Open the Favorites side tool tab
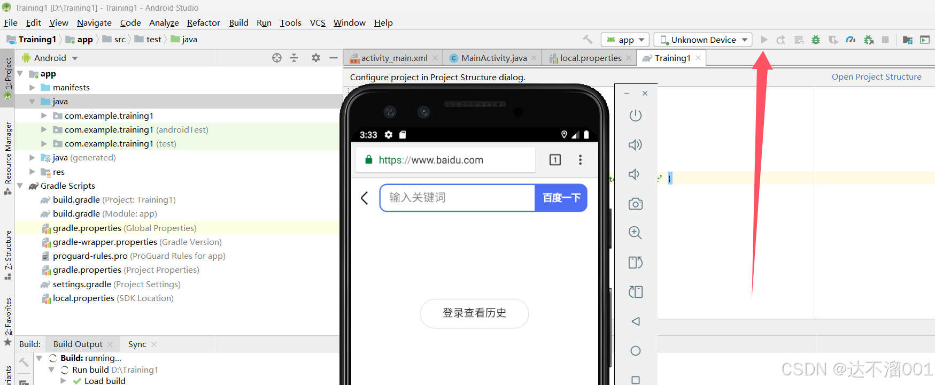Screen dimensions: 935x385 coord(7,322)
